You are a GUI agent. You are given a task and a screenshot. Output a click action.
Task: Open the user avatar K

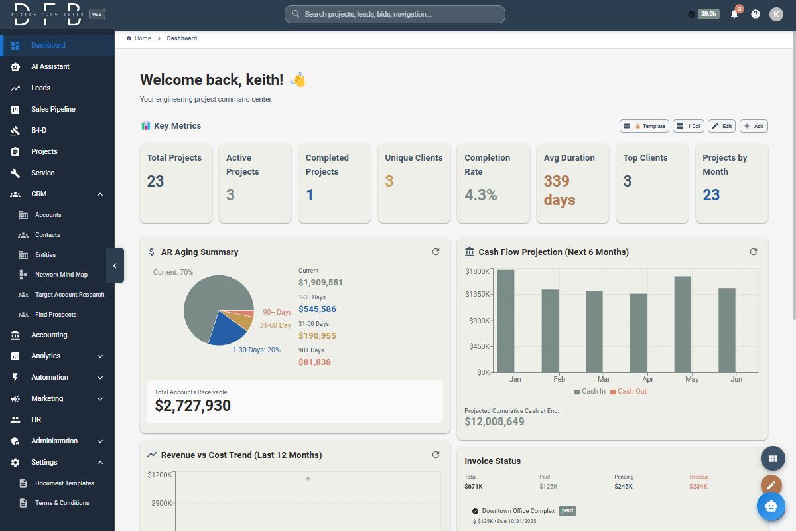(776, 14)
